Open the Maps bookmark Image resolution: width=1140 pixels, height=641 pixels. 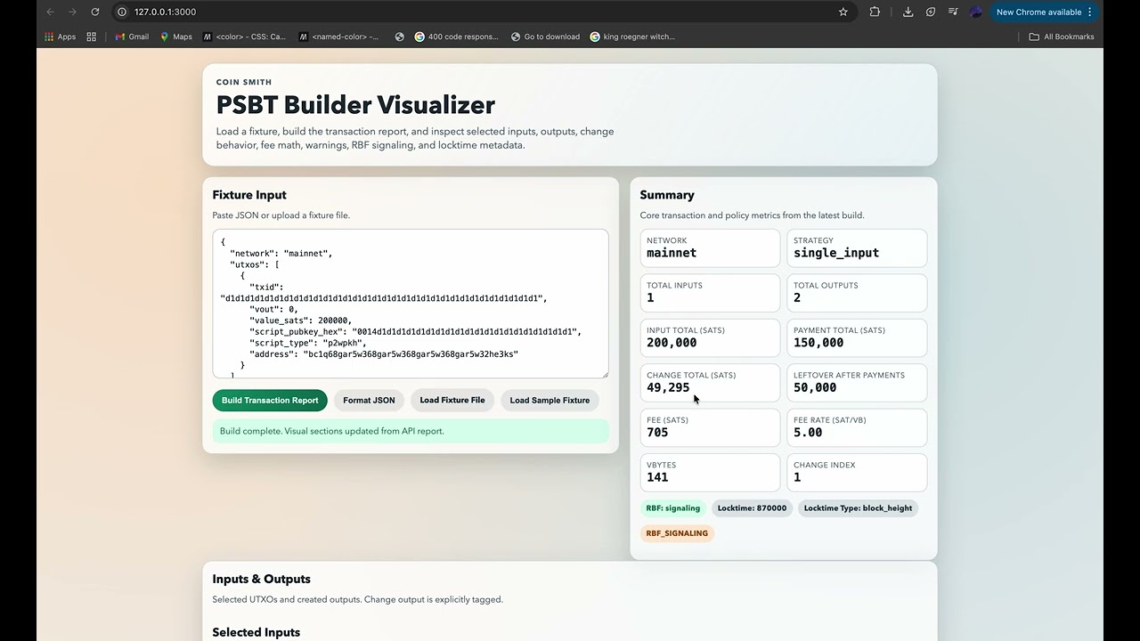click(x=175, y=37)
